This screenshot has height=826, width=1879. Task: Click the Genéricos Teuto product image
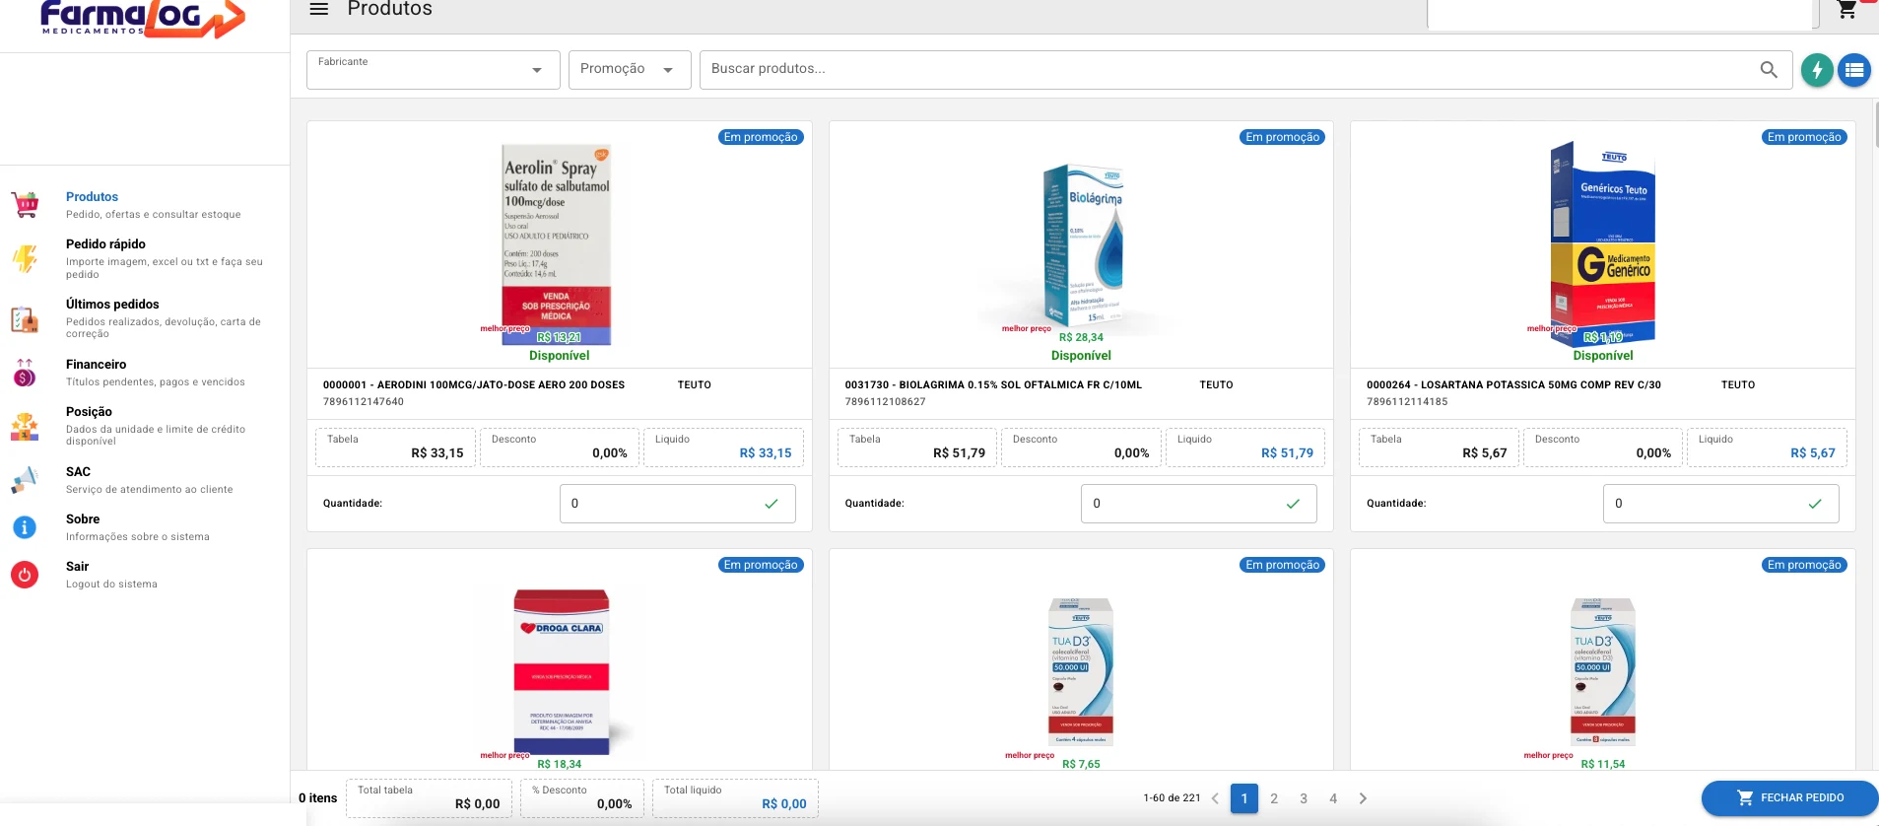tap(1603, 242)
